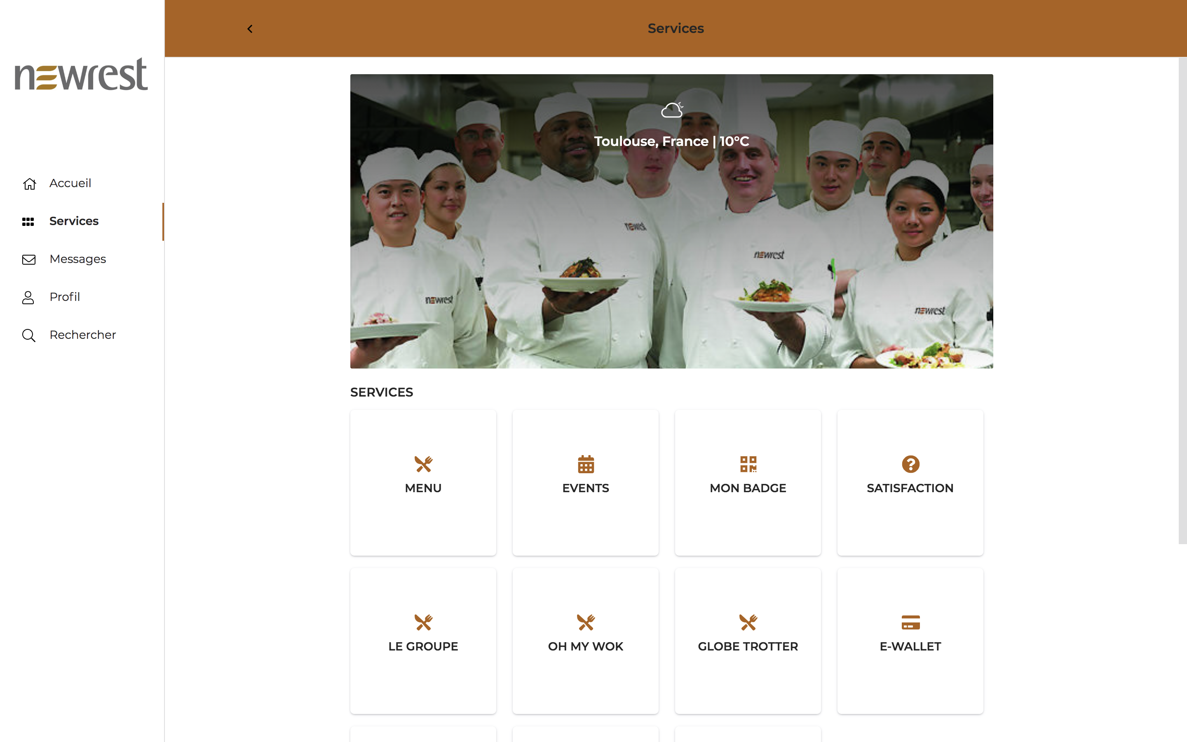Screen dimensions: 1187x742
Task: Open the MENU service tile
Action: (x=423, y=482)
